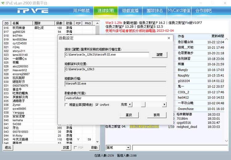Screen dimensions: 231x160
Task: Switch to the 連線對戰 tab
Action: point(106,10)
